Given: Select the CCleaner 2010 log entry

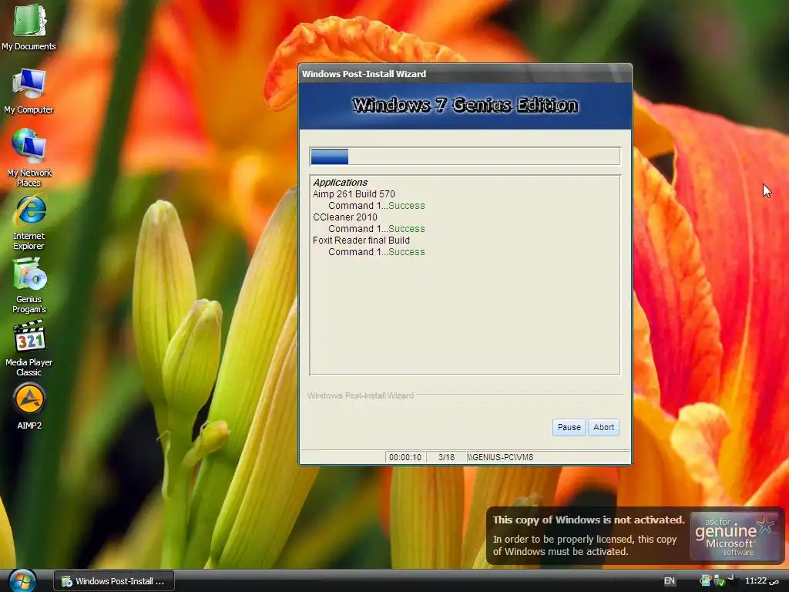Looking at the screenshot, I should 344,217.
